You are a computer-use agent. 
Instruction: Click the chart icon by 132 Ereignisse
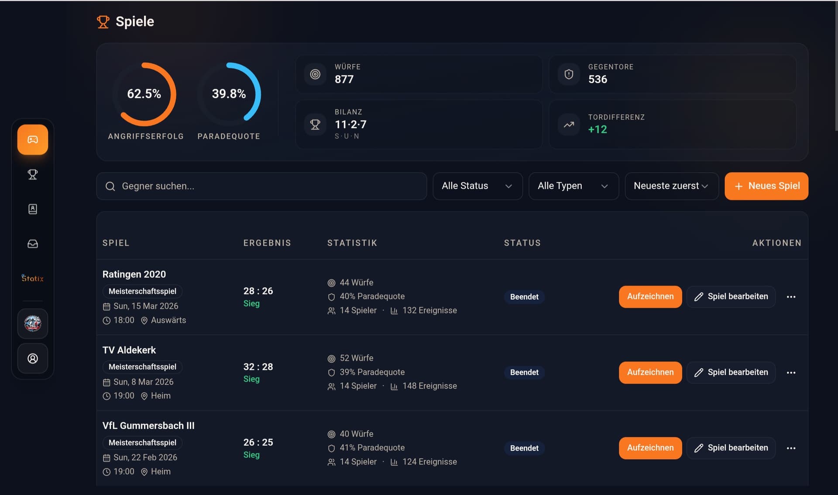coord(394,311)
